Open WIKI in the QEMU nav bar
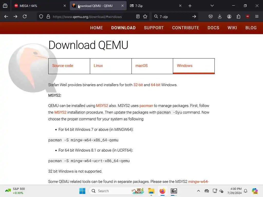 coord(232,28)
